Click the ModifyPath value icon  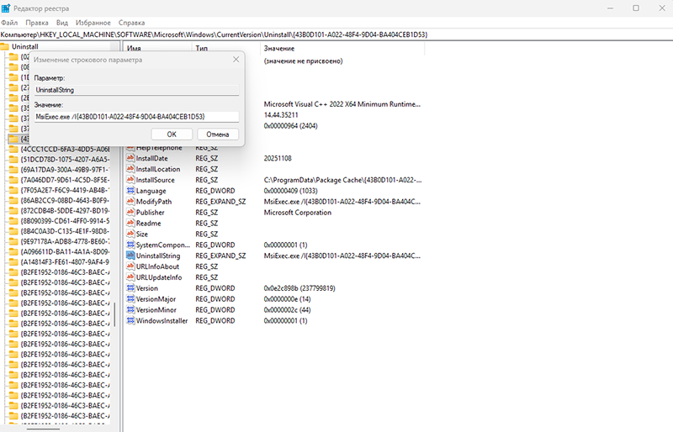coord(130,202)
